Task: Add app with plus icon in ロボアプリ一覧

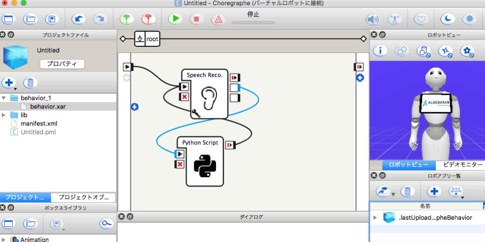Action: coord(434,191)
